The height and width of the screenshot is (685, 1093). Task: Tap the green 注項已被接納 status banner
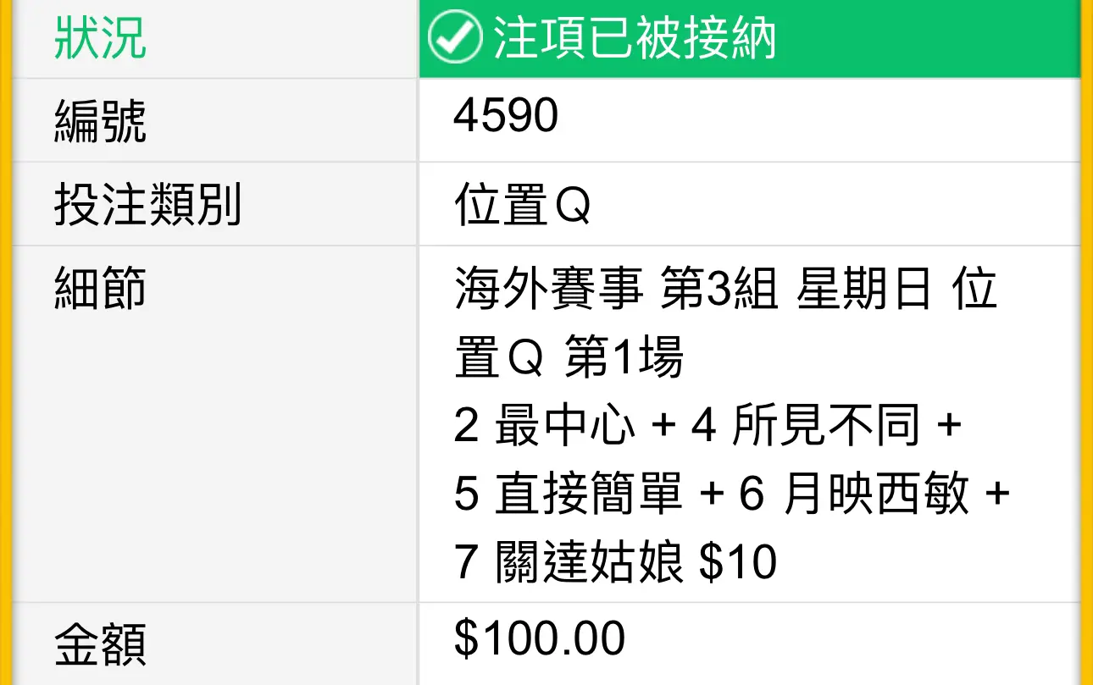[x=750, y=39]
